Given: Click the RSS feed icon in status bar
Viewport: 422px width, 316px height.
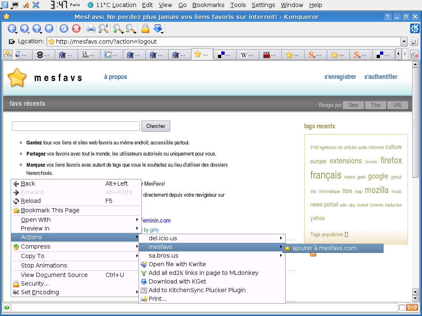Looking at the screenshot, I should [x=412, y=307].
